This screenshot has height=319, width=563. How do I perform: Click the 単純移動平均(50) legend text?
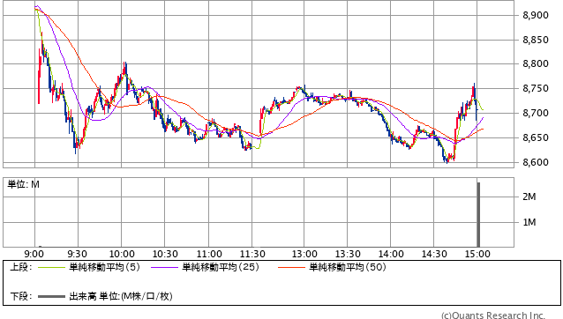coord(348,267)
